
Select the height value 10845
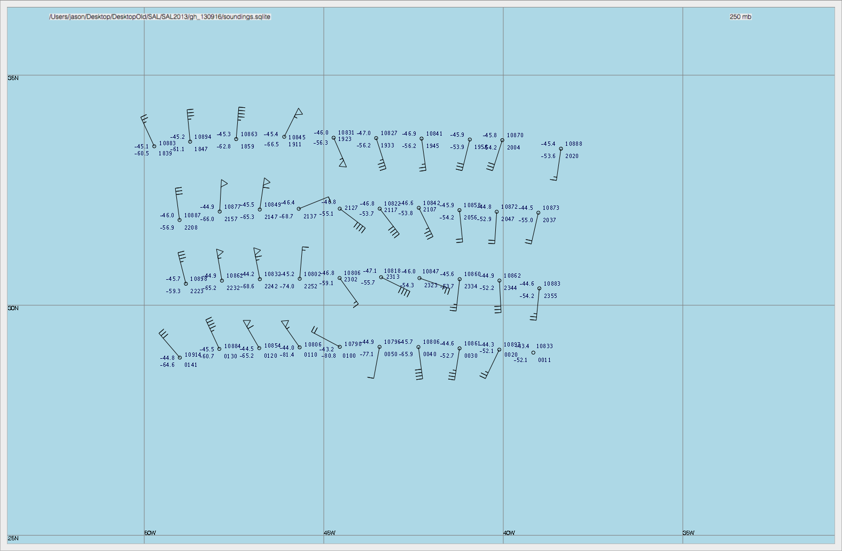click(x=297, y=138)
